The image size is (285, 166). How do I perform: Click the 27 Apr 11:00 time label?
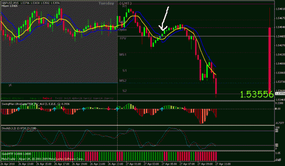coord(223,164)
